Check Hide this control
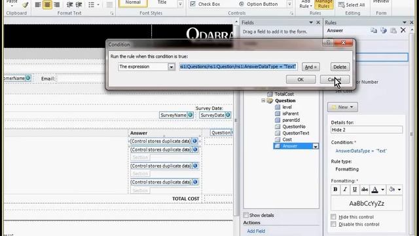419x236 pixels. tap(333, 217)
